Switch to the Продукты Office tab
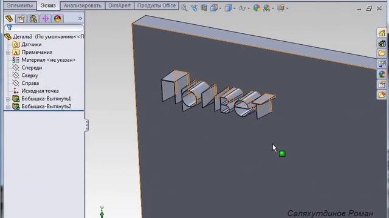Screen dimensions: 389x218 [x=157, y=5]
